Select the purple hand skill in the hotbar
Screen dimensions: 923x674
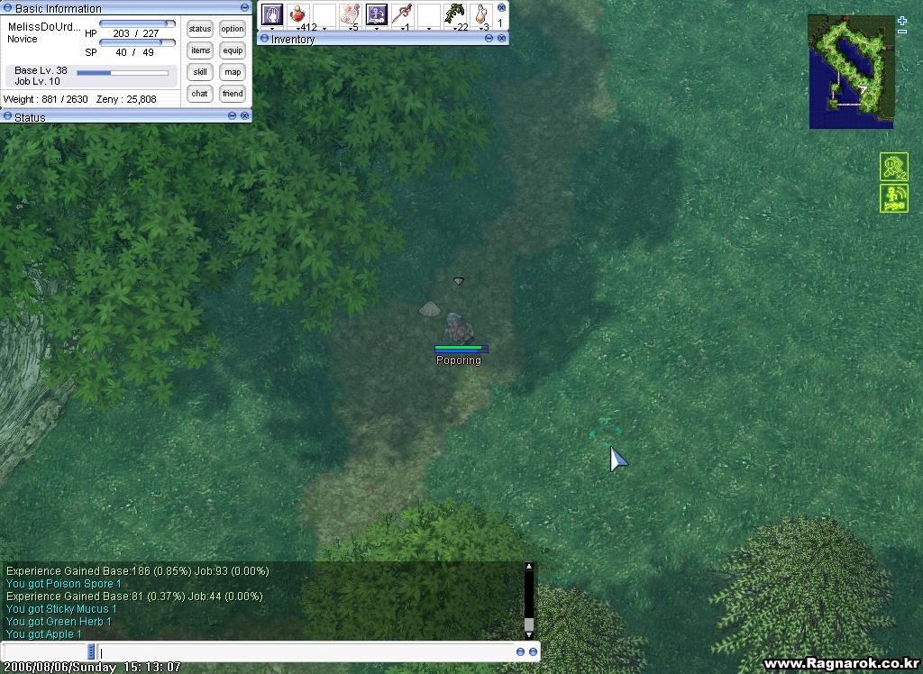[272, 14]
